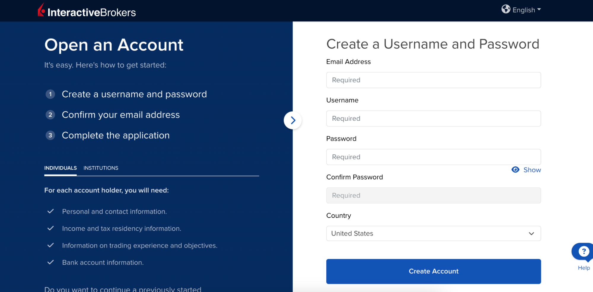Click 'For each account holder, you will need' text

point(106,190)
